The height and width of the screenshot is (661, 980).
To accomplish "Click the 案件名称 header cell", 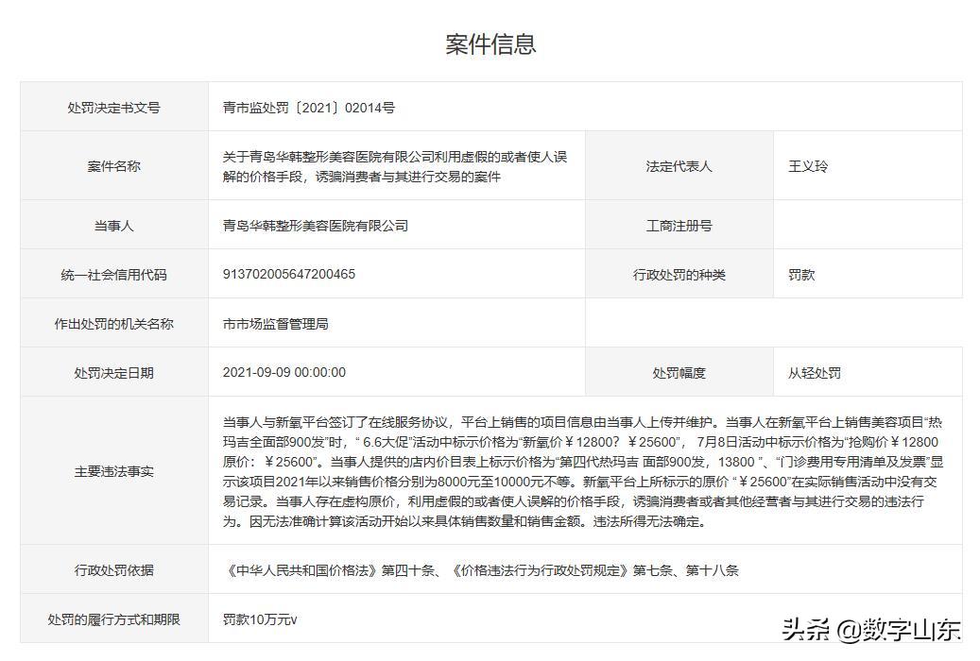I will click(x=112, y=165).
